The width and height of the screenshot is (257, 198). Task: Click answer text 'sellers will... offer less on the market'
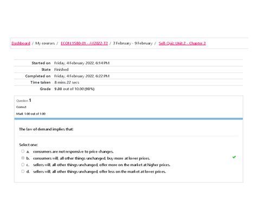99,171
